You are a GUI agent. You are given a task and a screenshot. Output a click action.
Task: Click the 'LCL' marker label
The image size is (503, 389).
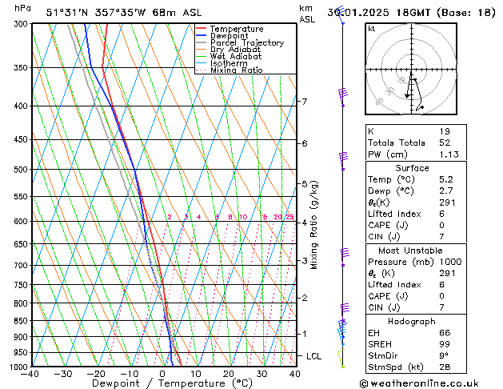(313, 356)
